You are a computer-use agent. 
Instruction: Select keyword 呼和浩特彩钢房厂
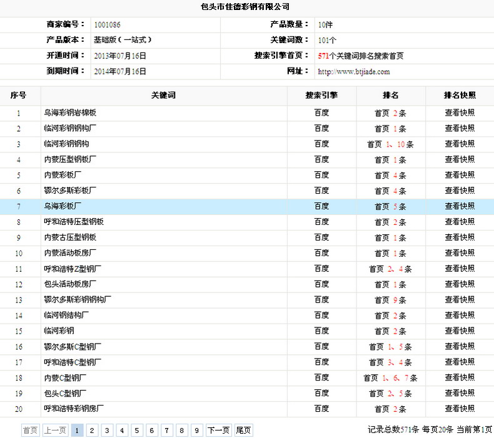pos(74,409)
